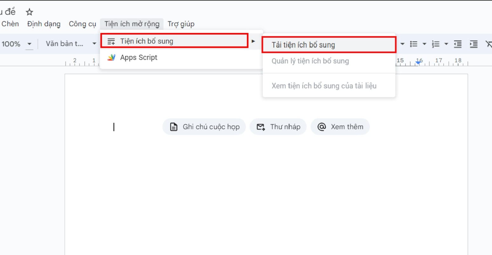Image resolution: width=492 pixels, height=255 pixels.
Task: Star the document with the star icon
Action: [x=30, y=12]
